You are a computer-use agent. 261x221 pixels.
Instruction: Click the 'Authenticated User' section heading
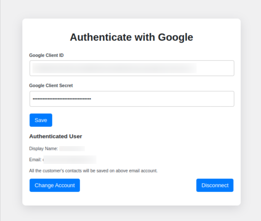(x=55, y=136)
